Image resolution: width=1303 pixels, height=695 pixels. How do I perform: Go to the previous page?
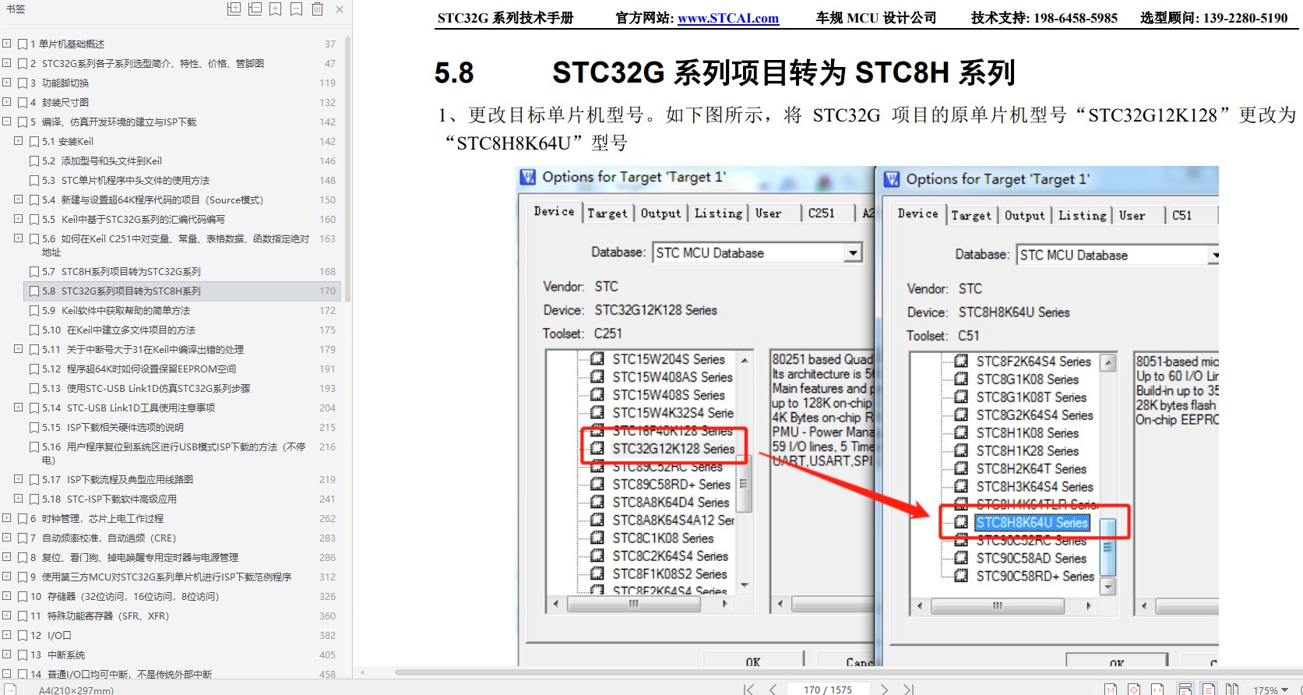pyautogui.click(x=773, y=689)
